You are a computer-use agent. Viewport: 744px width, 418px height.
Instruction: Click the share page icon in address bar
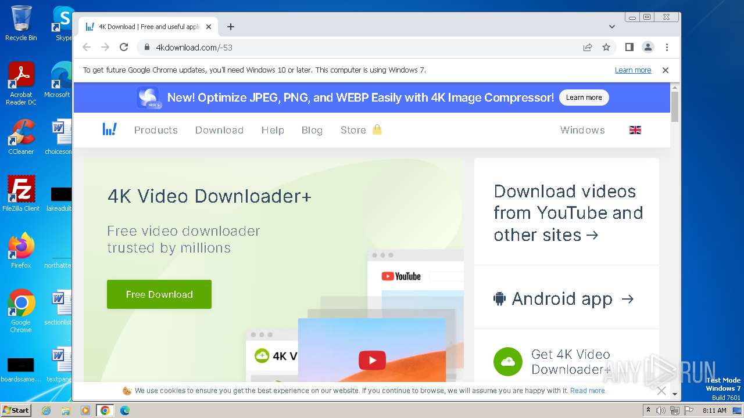(x=588, y=47)
